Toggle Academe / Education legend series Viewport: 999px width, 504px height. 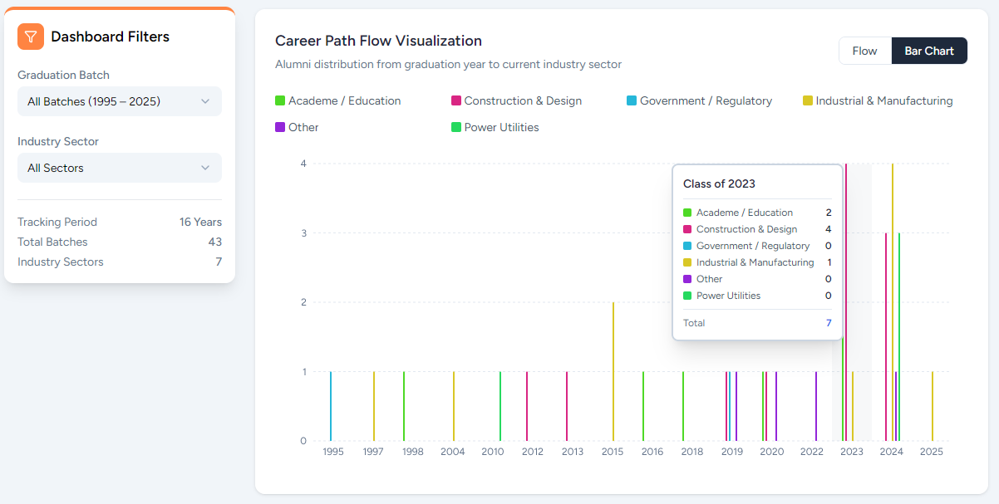click(x=338, y=100)
